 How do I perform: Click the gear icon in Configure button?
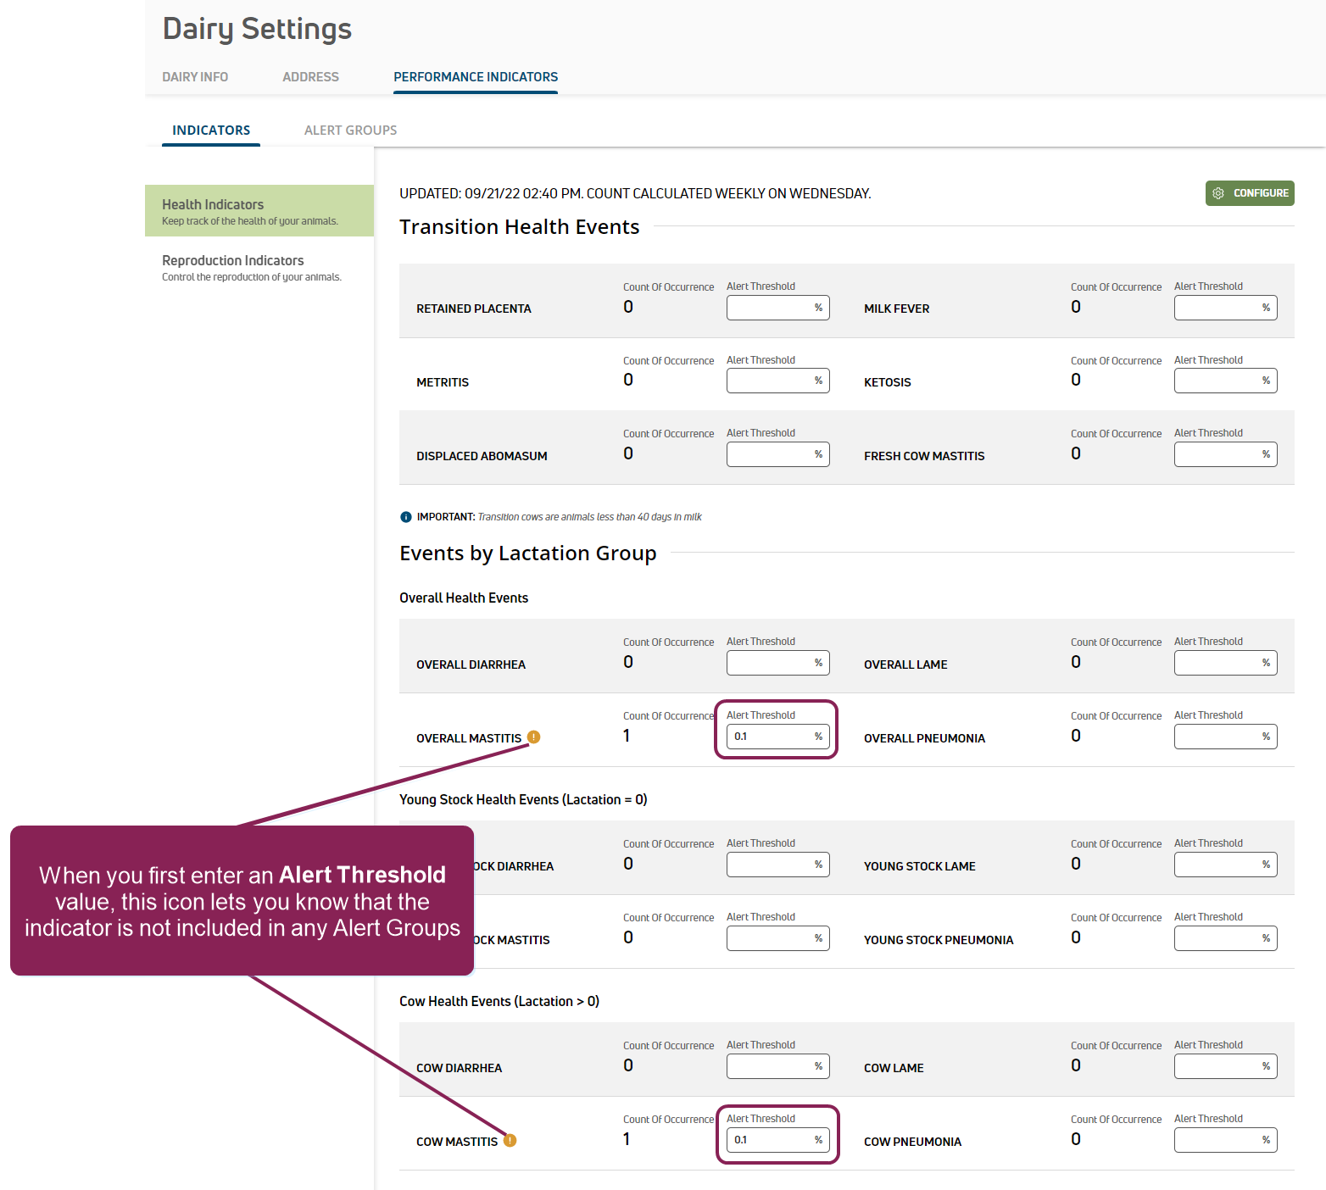point(1218,193)
